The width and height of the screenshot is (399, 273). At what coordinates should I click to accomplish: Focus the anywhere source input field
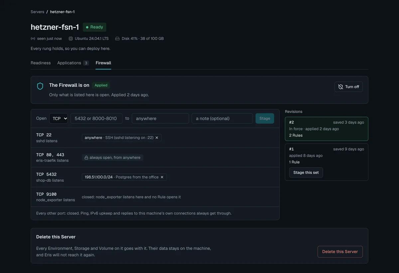coord(160,118)
